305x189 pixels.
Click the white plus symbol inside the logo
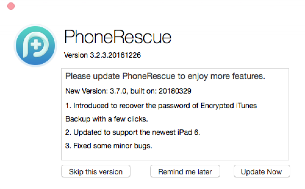tap(36, 45)
